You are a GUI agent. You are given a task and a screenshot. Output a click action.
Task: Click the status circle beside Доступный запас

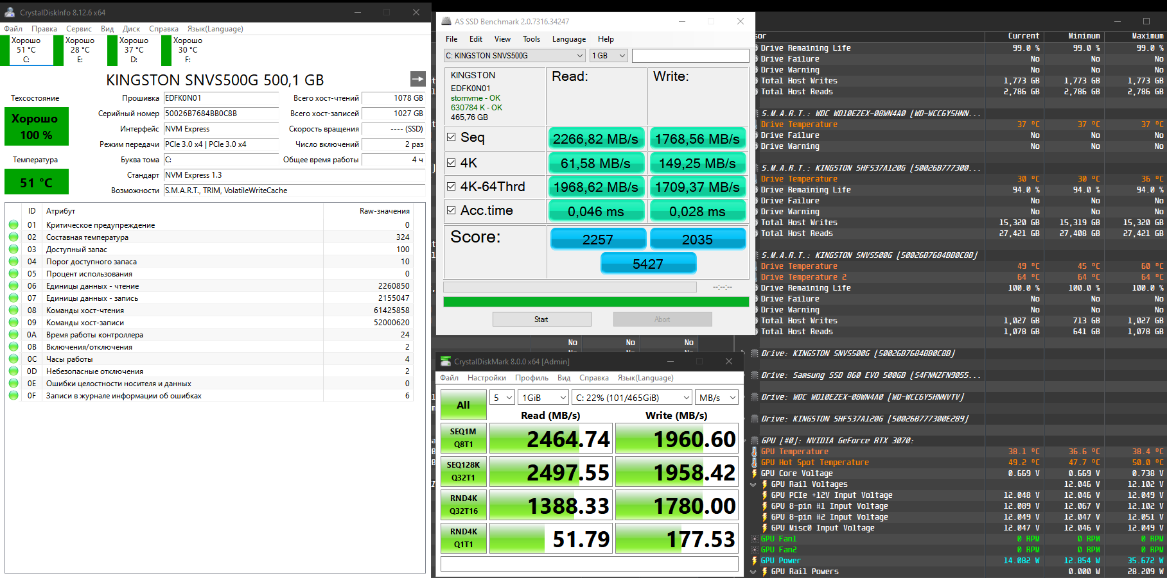coord(13,250)
